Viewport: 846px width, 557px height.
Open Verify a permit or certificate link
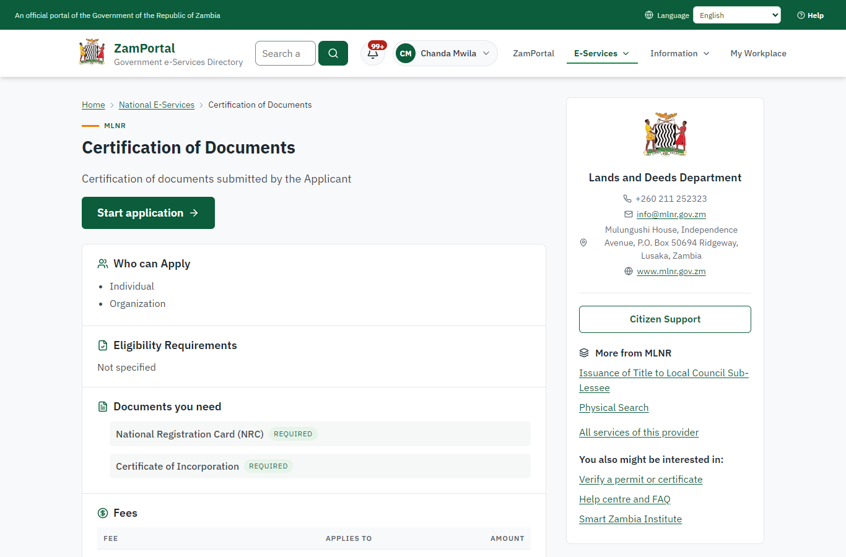pos(641,479)
